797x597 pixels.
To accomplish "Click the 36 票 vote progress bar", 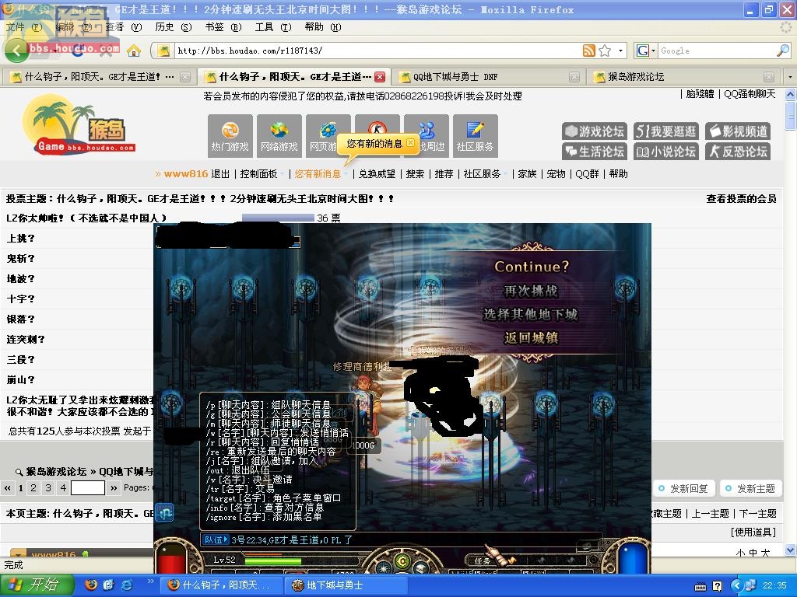I will coord(278,218).
